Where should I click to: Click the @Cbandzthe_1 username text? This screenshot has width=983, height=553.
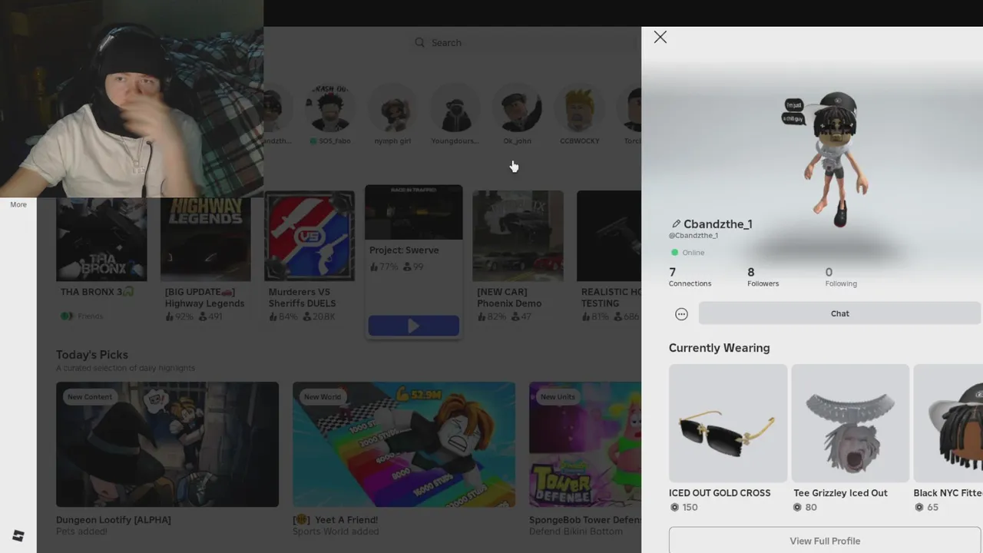pos(693,236)
